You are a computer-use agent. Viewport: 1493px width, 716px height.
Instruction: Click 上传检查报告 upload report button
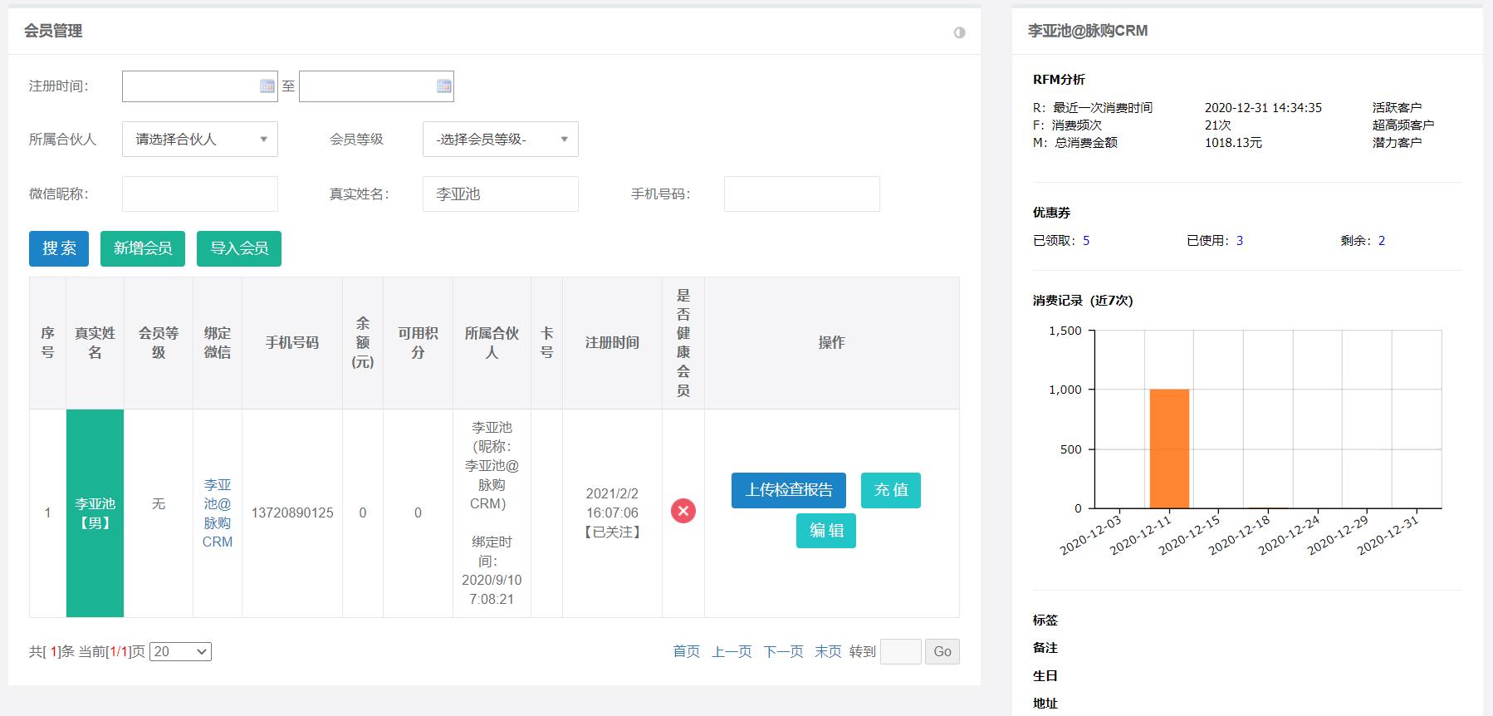[788, 490]
